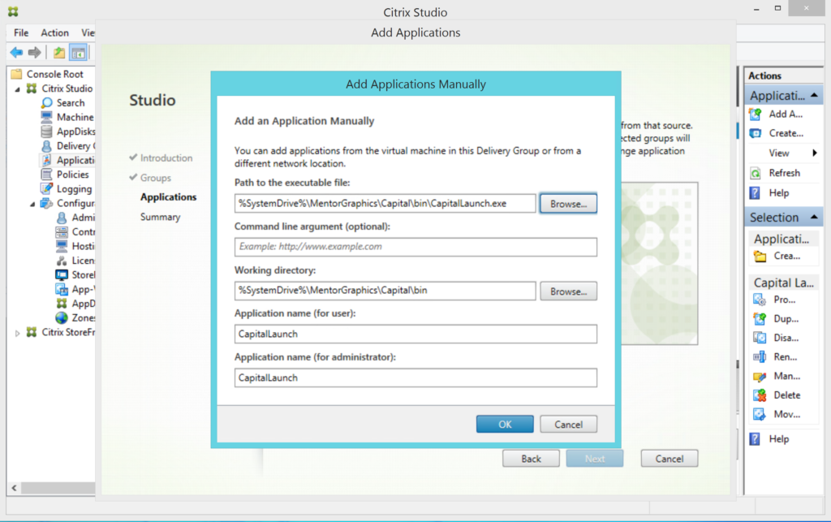
Task: Click the Disable action icon
Action: pos(760,338)
